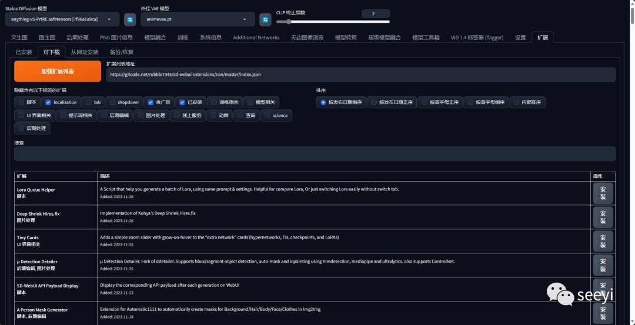This screenshot has height=325, width=635.
Task: Switch to the 文生图 tab
Action: pyautogui.click(x=19, y=37)
